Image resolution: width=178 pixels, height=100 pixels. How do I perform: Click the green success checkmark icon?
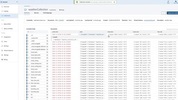click(77, 2)
